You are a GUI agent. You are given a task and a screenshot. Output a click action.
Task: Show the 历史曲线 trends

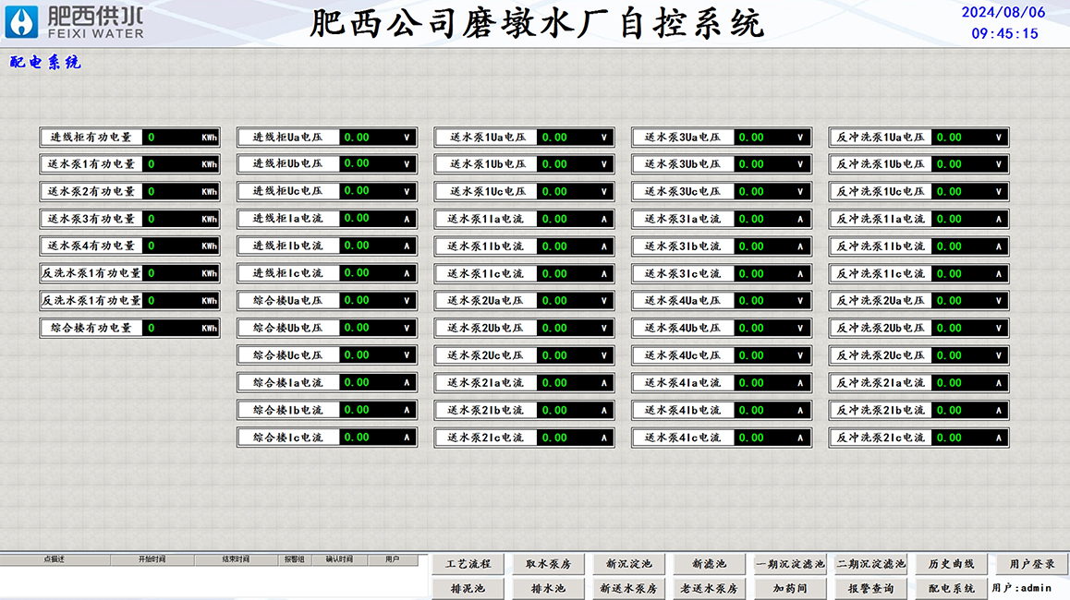coord(951,564)
